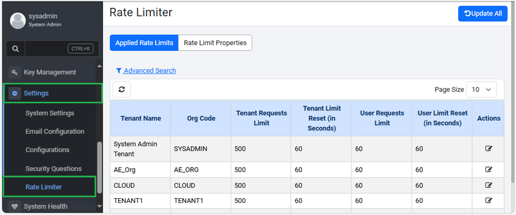
Task: Click the AE_Org tenant name cell
Action: point(140,170)
